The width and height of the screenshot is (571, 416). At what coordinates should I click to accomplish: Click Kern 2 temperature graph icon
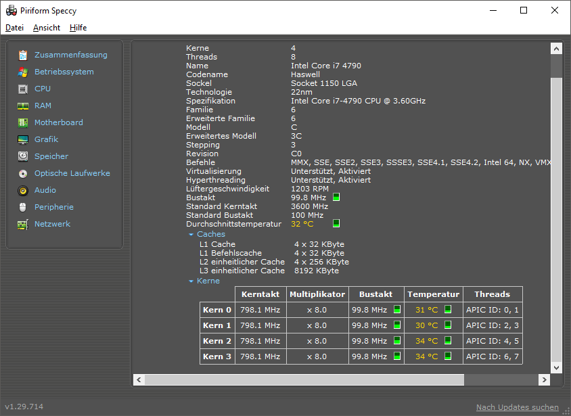448,341
